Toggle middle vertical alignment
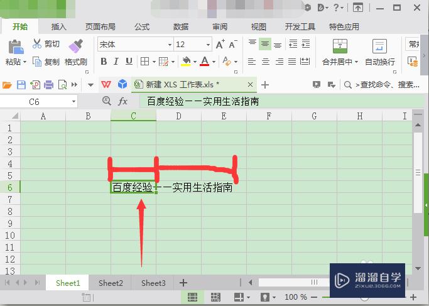Screen dimensions: 429x306 click(x=265, y=44)
